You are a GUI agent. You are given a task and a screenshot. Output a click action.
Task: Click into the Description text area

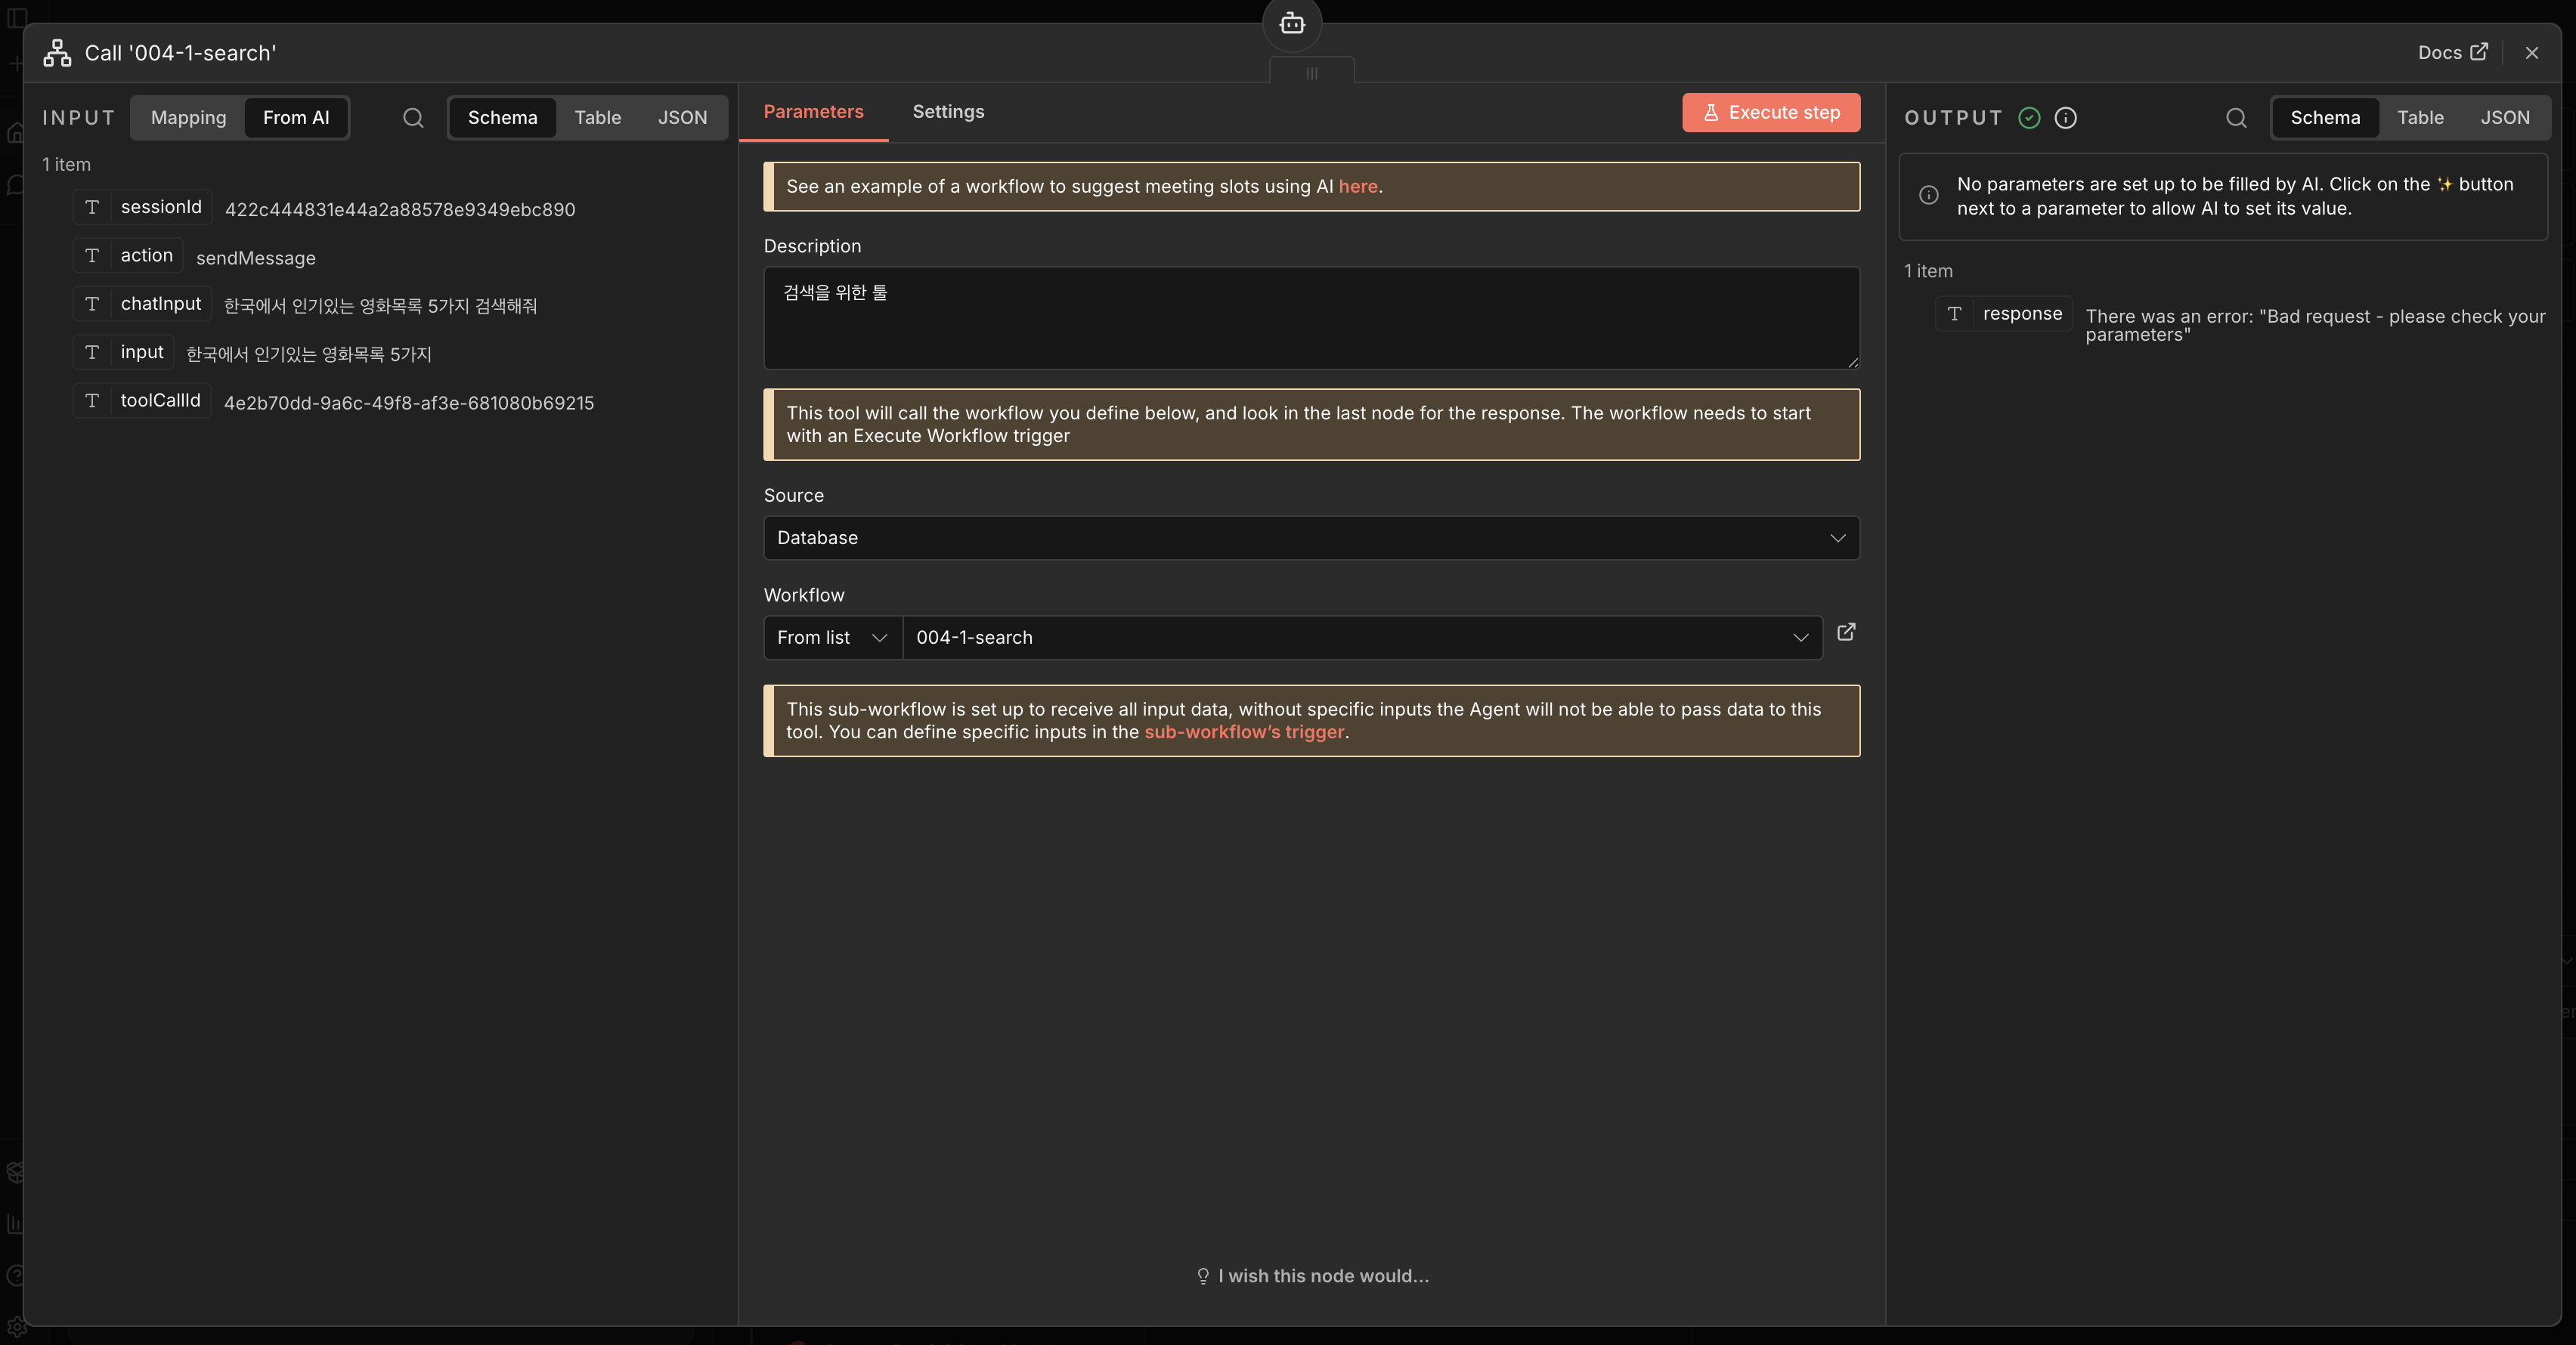1310,318
